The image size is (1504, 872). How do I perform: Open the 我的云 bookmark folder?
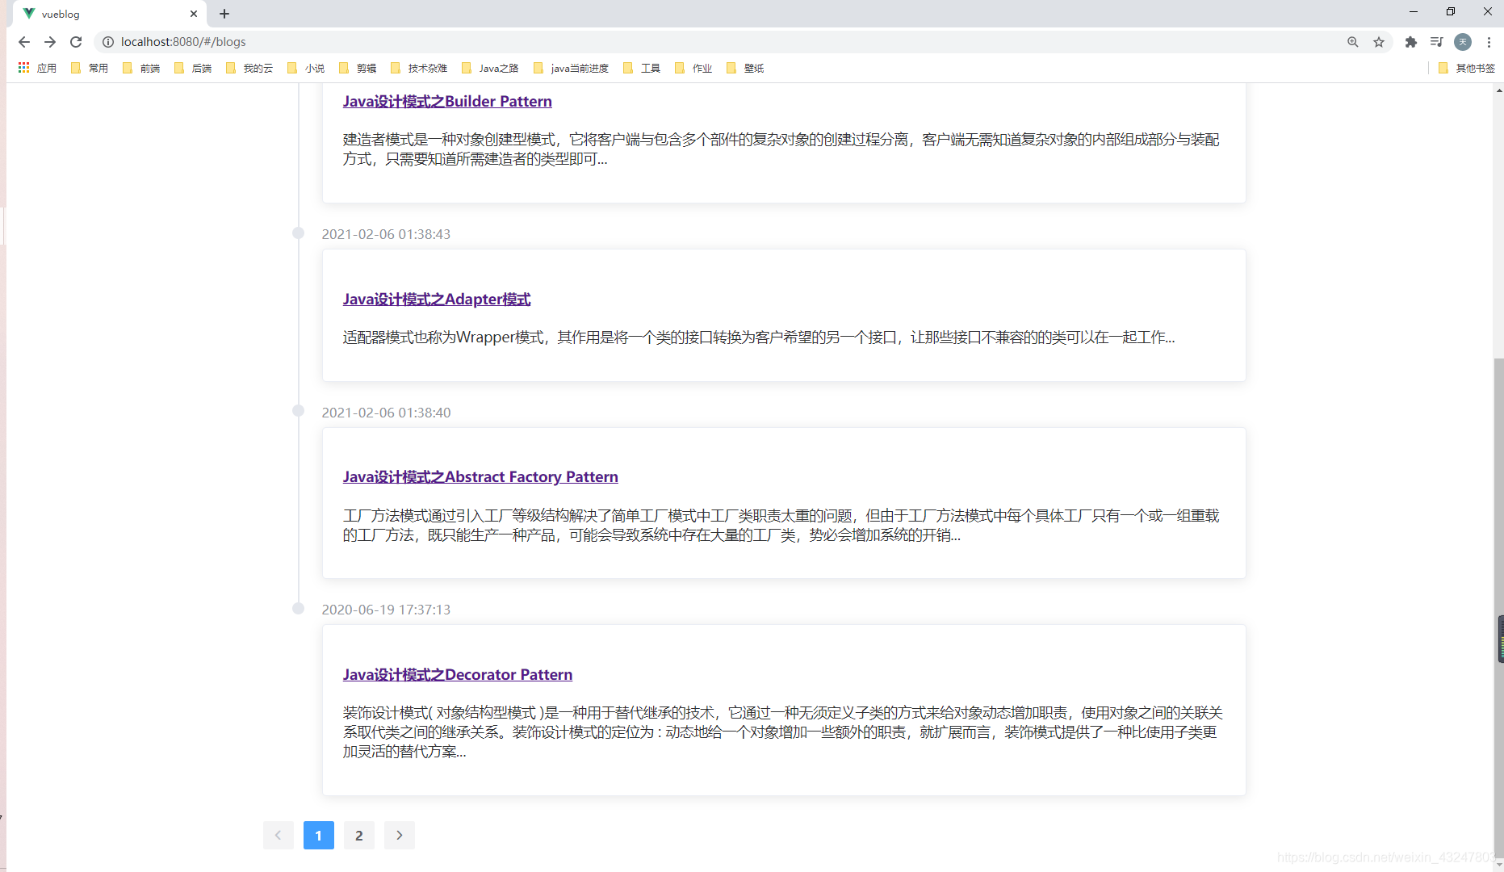coord(249,68)
